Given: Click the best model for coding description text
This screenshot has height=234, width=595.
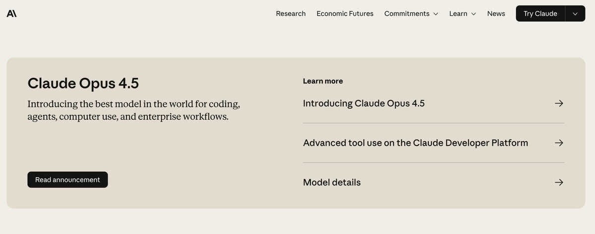Looking at the screenshot, I should click(x=134, y=111).
